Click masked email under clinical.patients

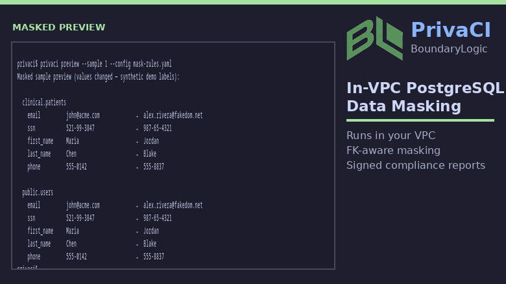[173, 115]
